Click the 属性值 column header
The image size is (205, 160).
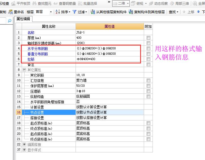pyautogui.click(x=110, y=27)
